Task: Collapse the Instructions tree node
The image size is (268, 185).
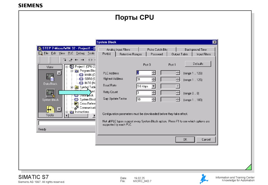Action: pos(67,112)
